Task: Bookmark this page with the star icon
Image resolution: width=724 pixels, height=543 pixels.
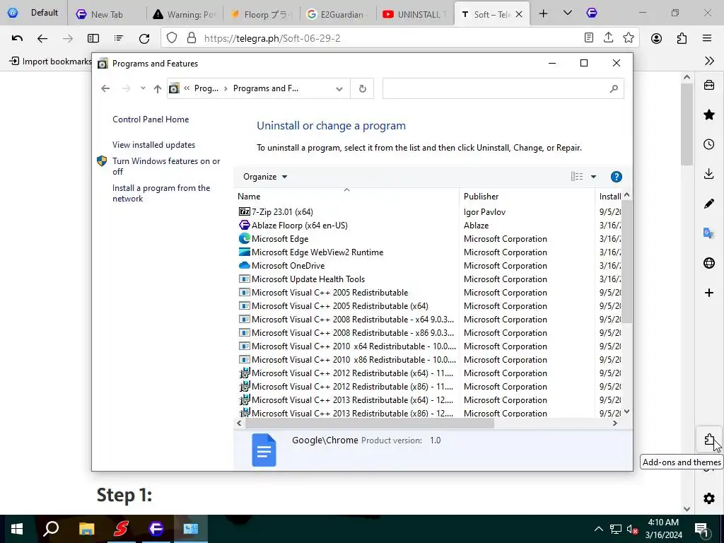Action: click(629, 38)
